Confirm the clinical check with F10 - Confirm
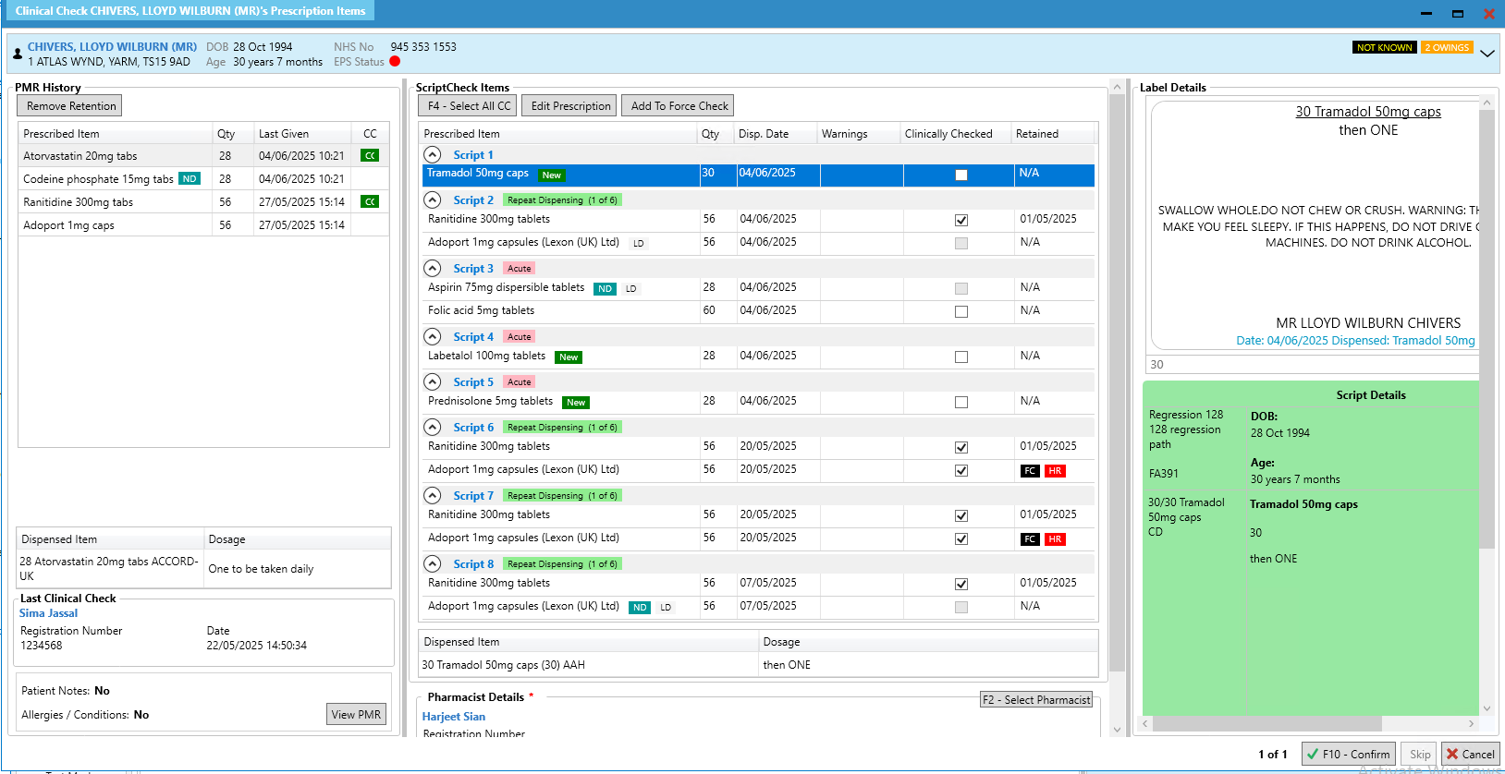Viewport: 1505px width, 774px height. (x=1349, y=754)
